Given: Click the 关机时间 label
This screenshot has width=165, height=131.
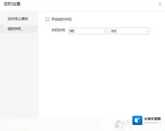Looking at the screenshot, I should pos(58,30).
